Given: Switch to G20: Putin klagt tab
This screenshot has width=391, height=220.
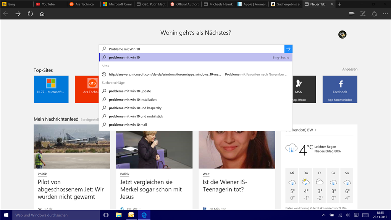Looking at the screenshot, I should click(151, 4).
